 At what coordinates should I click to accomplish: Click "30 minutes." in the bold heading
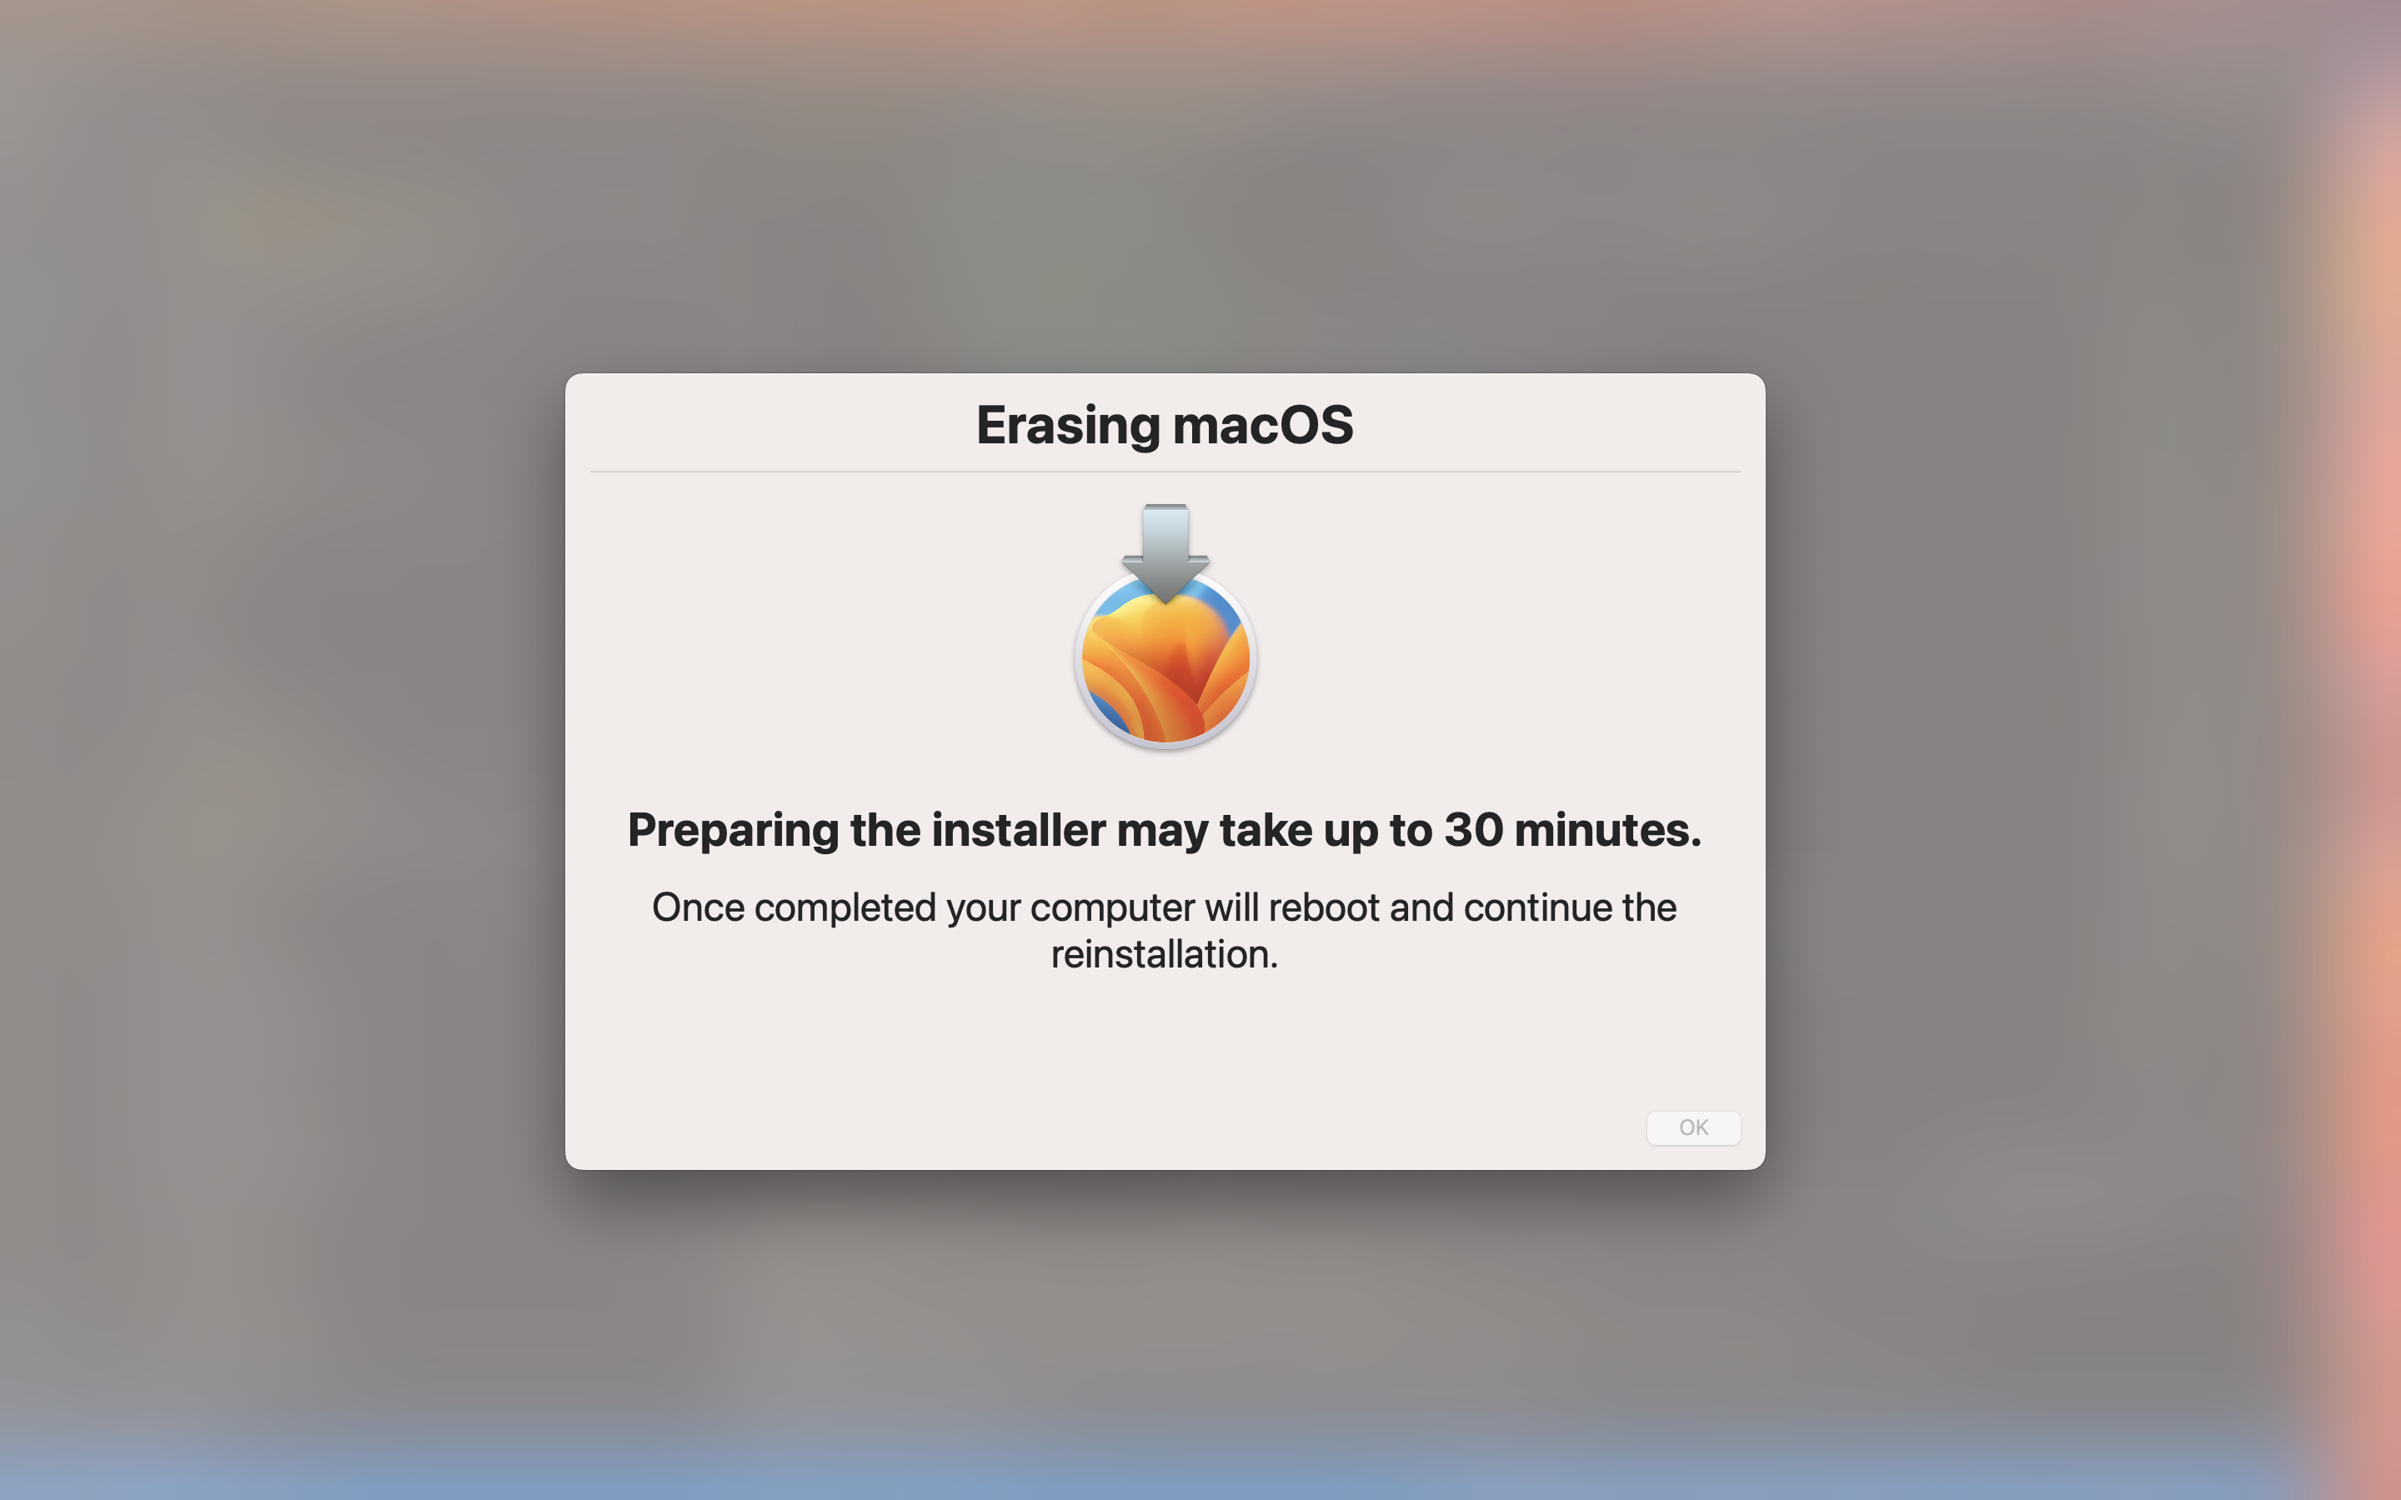click(1572, 829)
